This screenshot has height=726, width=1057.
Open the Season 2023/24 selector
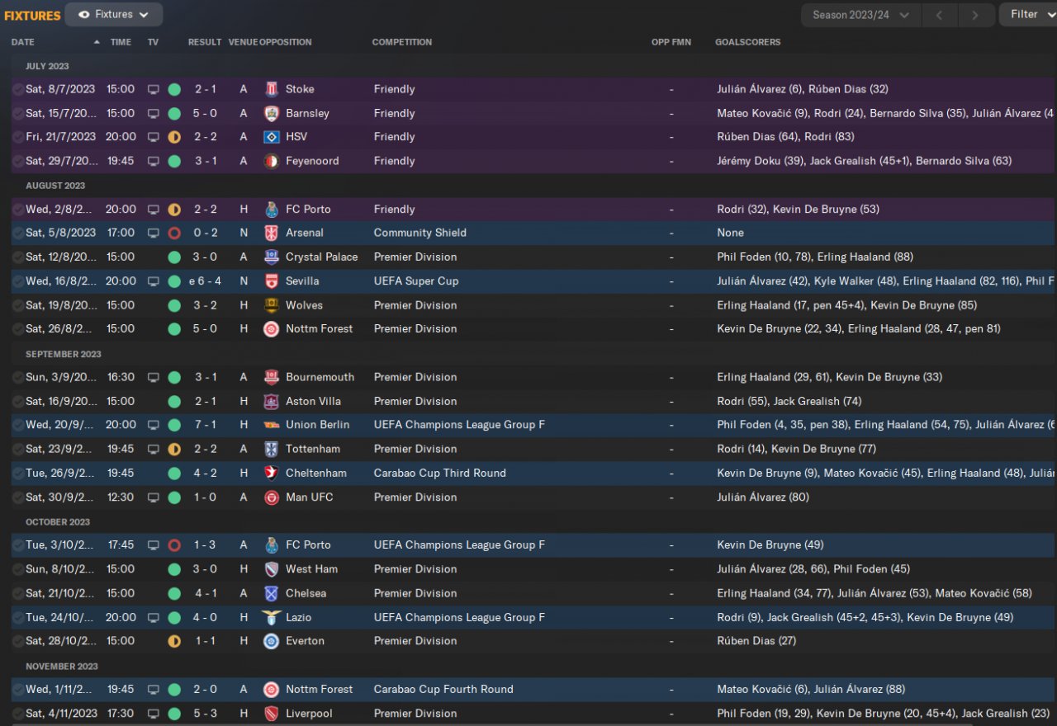(x=860, y=15)
